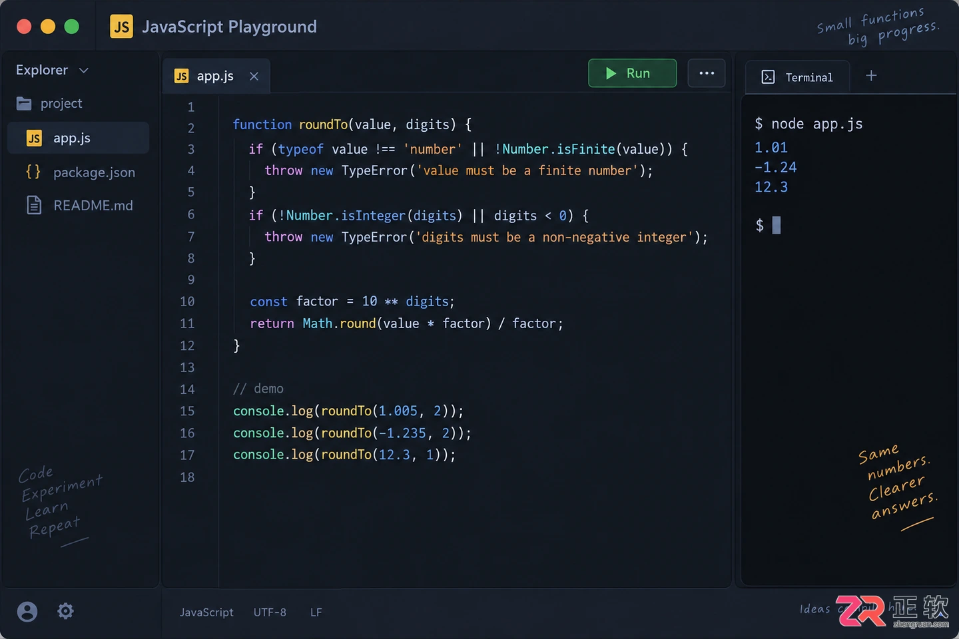Click the 'value must be a finite number' throw line

[x=459, y=171]
